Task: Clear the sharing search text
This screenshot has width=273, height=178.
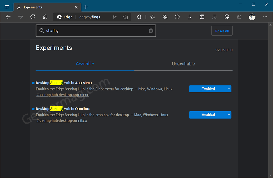Action: coord(151,31)
